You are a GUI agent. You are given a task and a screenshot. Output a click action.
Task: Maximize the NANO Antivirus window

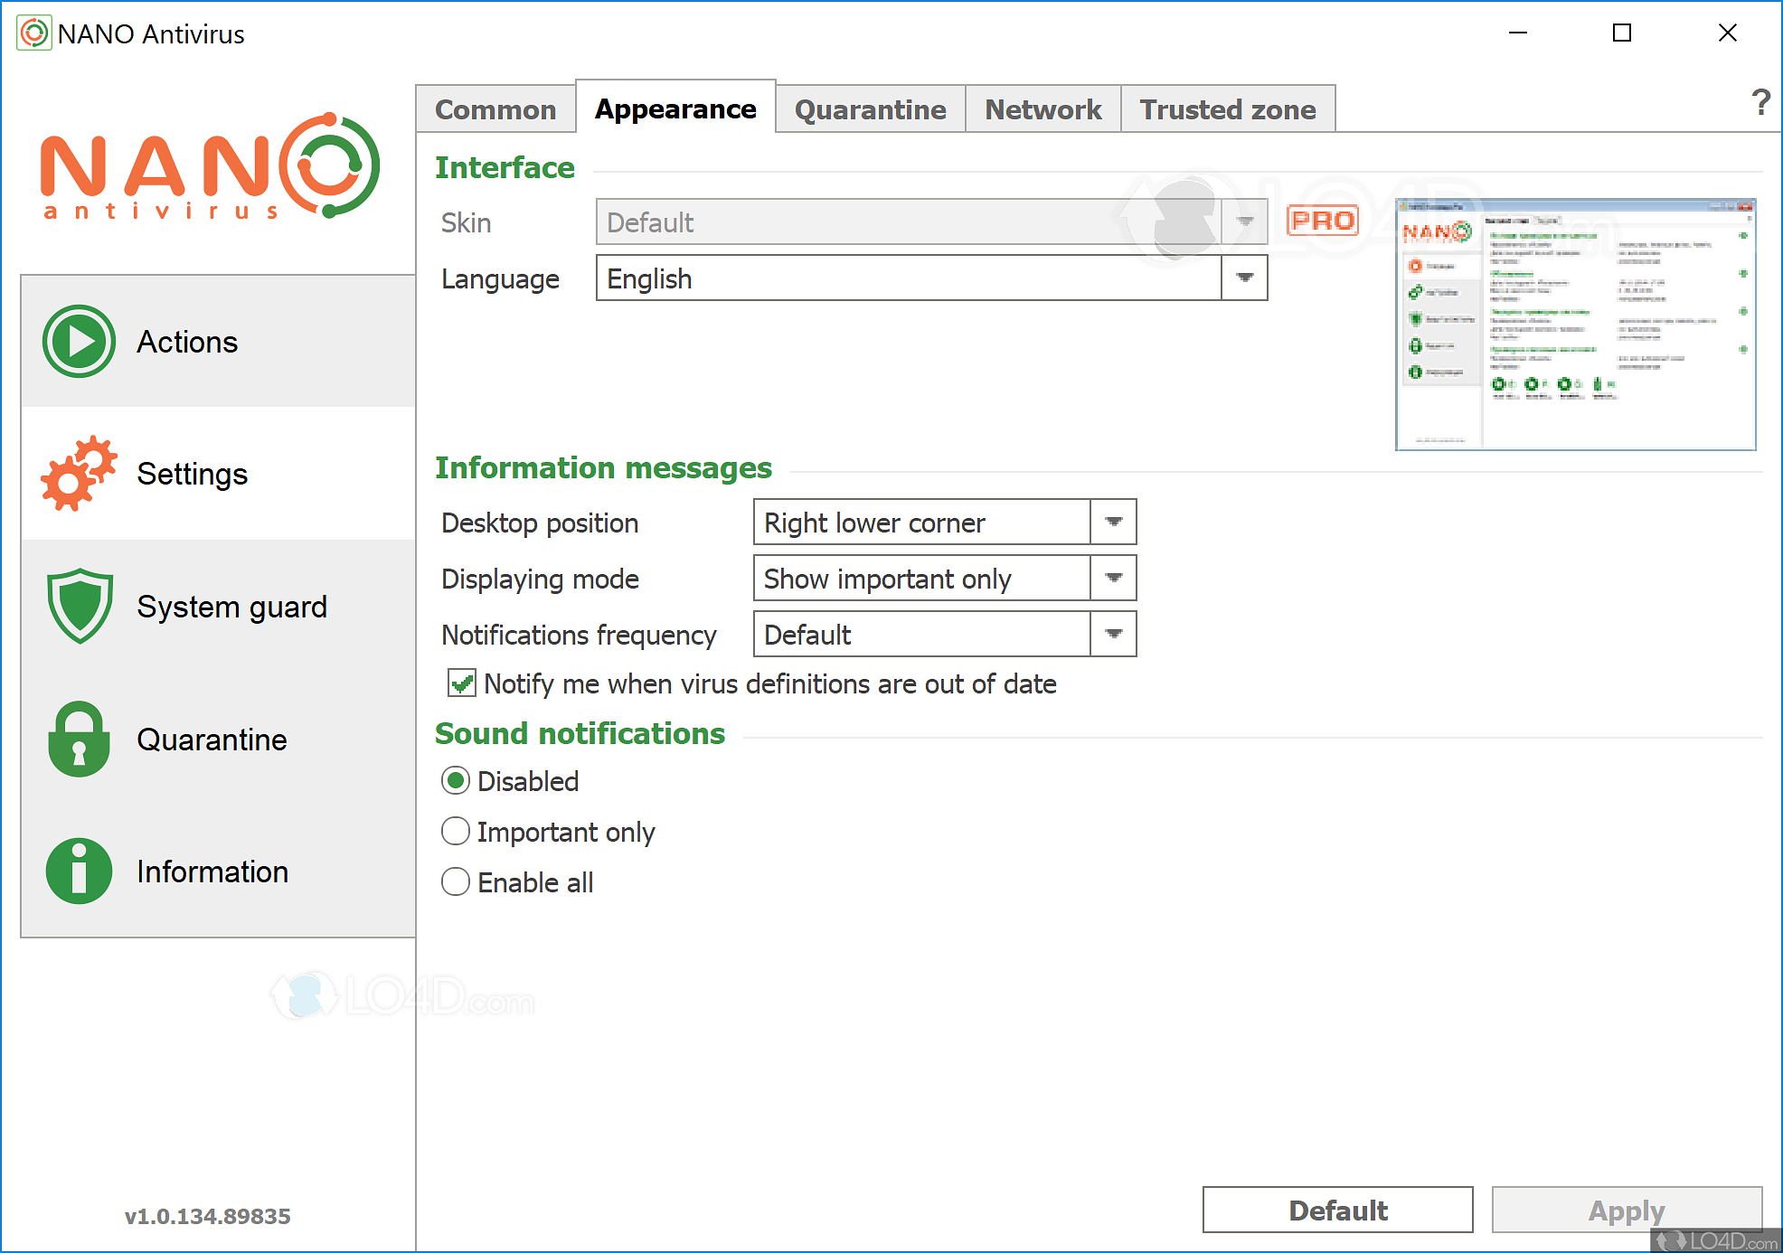[x=1622, y=33]
